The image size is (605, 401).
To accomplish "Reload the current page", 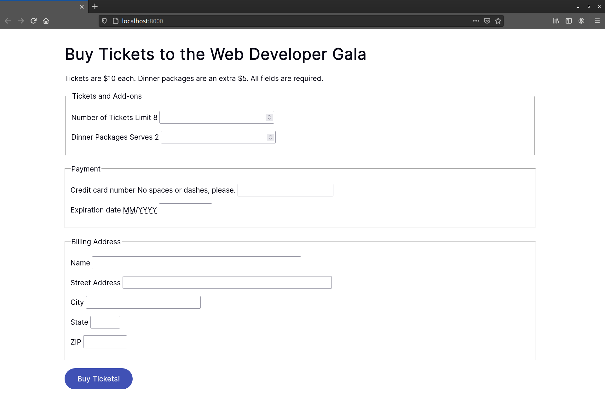I will click(33, 21).
